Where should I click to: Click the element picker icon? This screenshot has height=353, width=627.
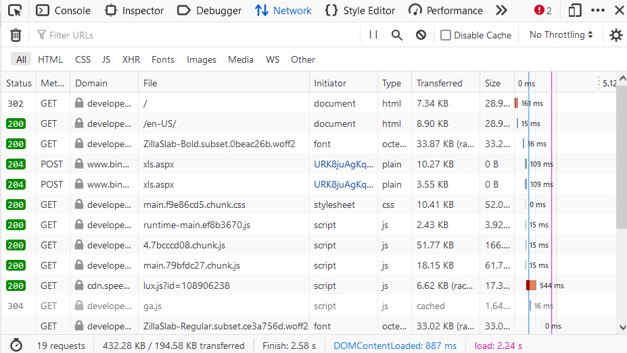[15, 11]
